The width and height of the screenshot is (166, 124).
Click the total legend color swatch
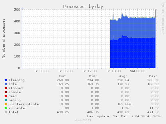pyautogui.click(x=6, y=112)
